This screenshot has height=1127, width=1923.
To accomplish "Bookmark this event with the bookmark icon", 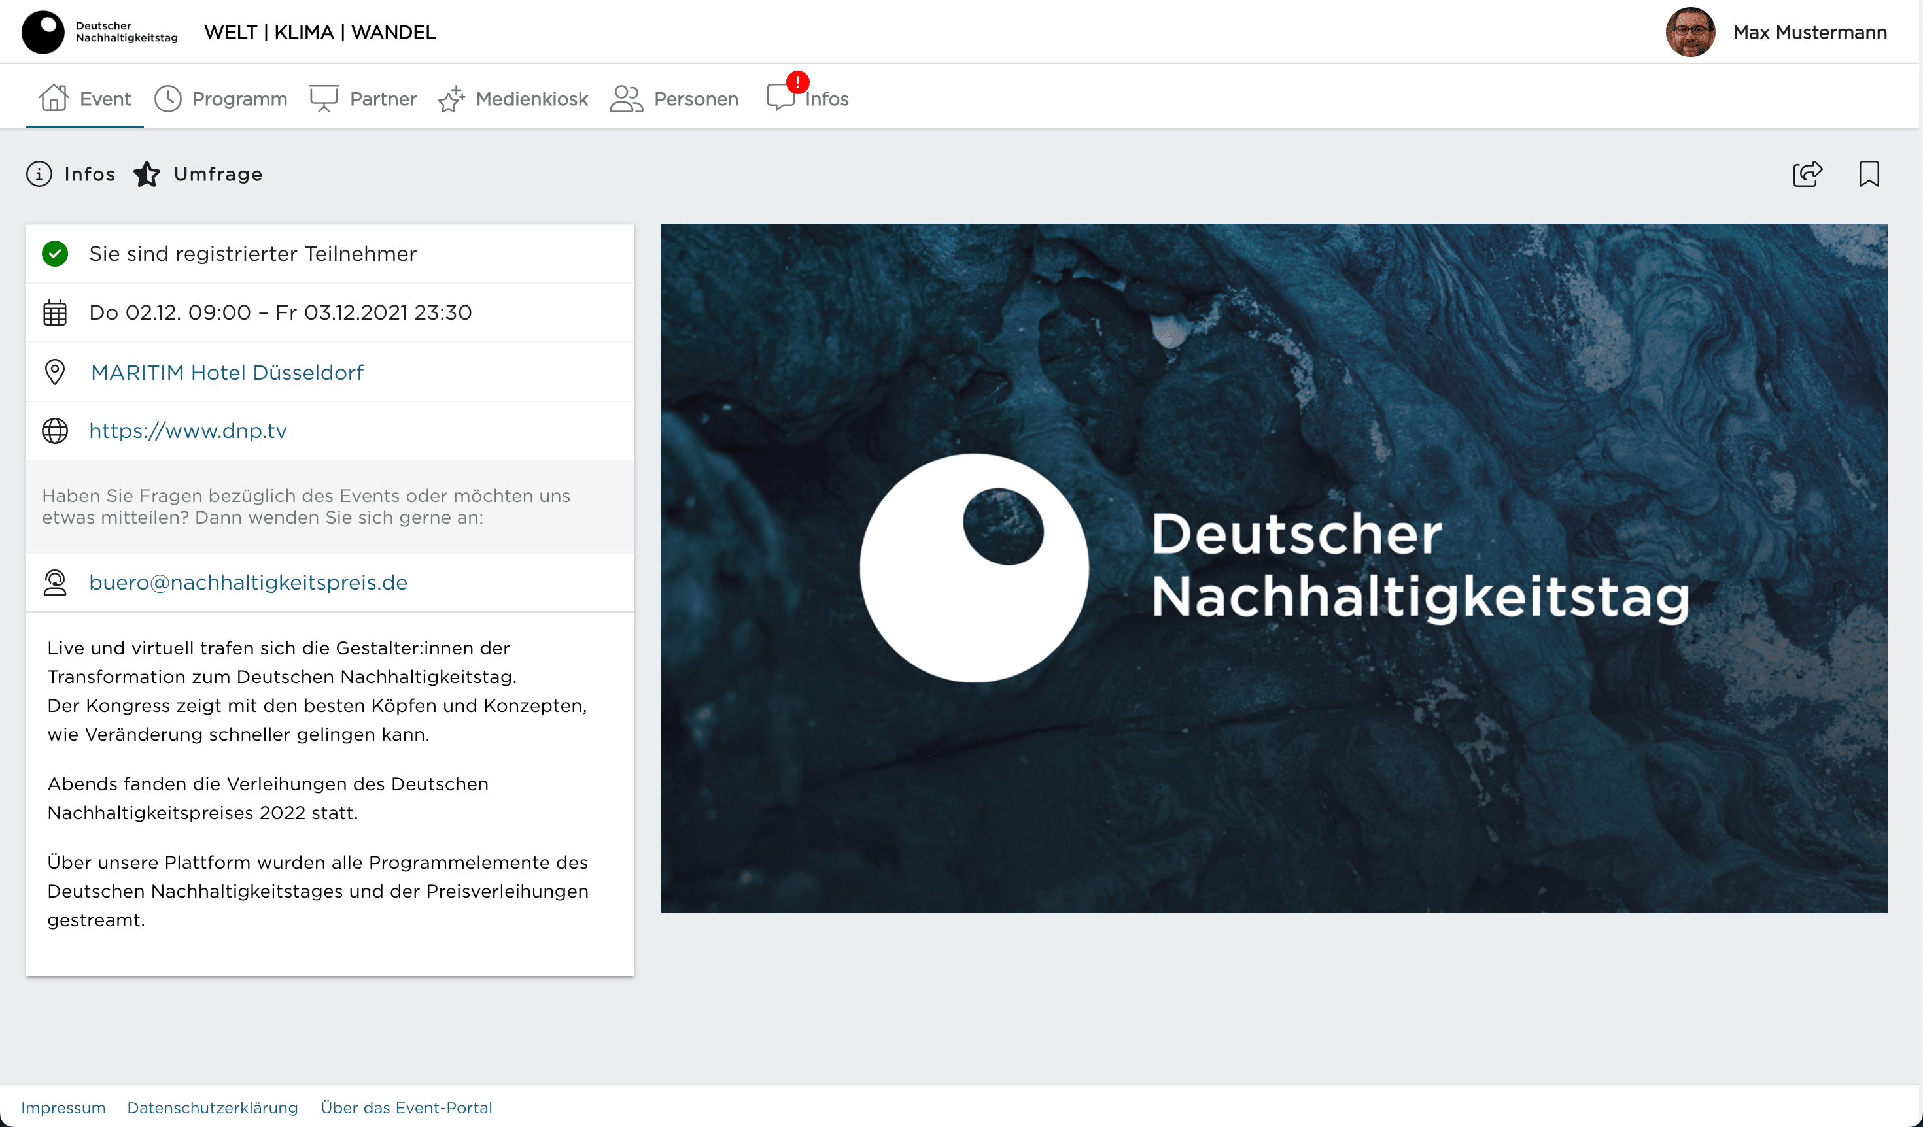I will pos(1869,174).
